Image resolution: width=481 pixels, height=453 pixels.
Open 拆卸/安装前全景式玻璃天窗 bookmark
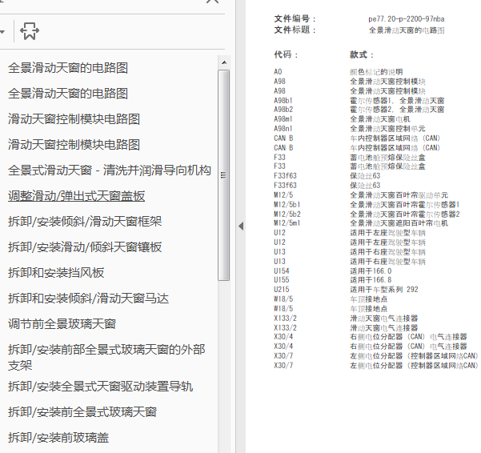coord(82,412)
